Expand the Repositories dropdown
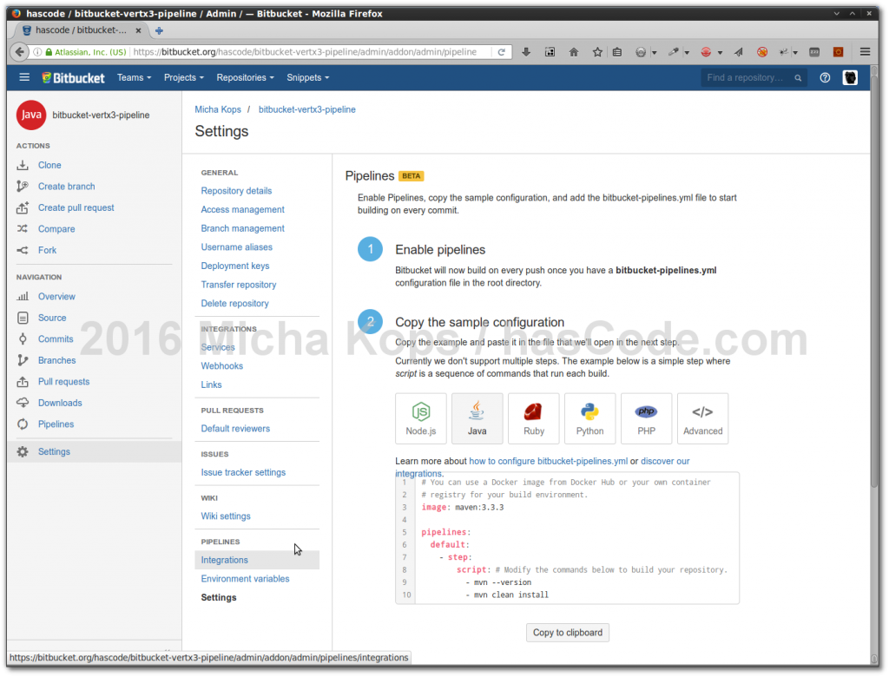The image size is (889, 677). 245,77
